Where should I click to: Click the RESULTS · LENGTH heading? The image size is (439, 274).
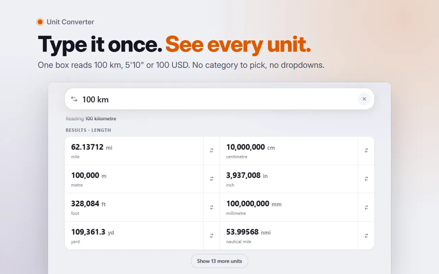point(88,130)
